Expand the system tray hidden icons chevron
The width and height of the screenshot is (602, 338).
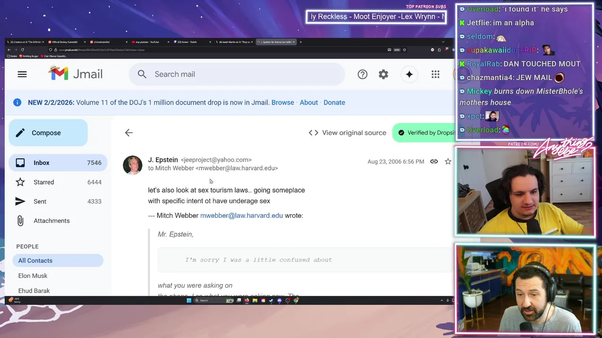pos(442,300)
